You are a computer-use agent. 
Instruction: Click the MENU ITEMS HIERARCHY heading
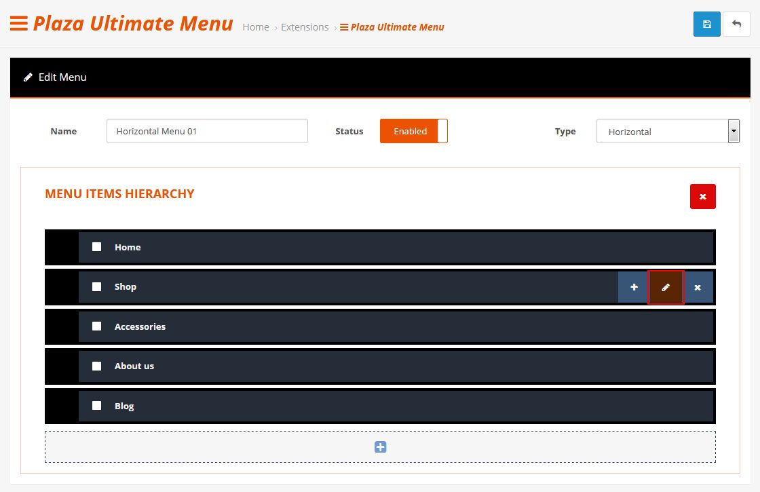coord(119,194)
